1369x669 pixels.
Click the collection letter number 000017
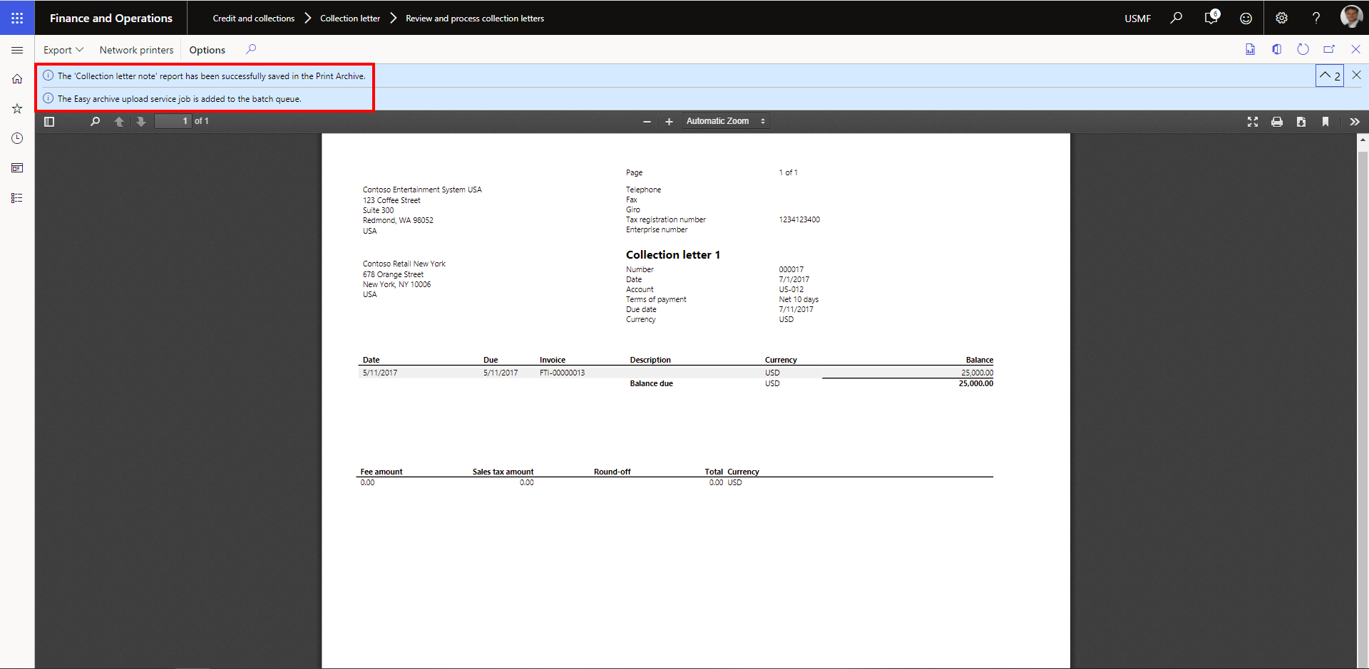click(x=791, y=269)
